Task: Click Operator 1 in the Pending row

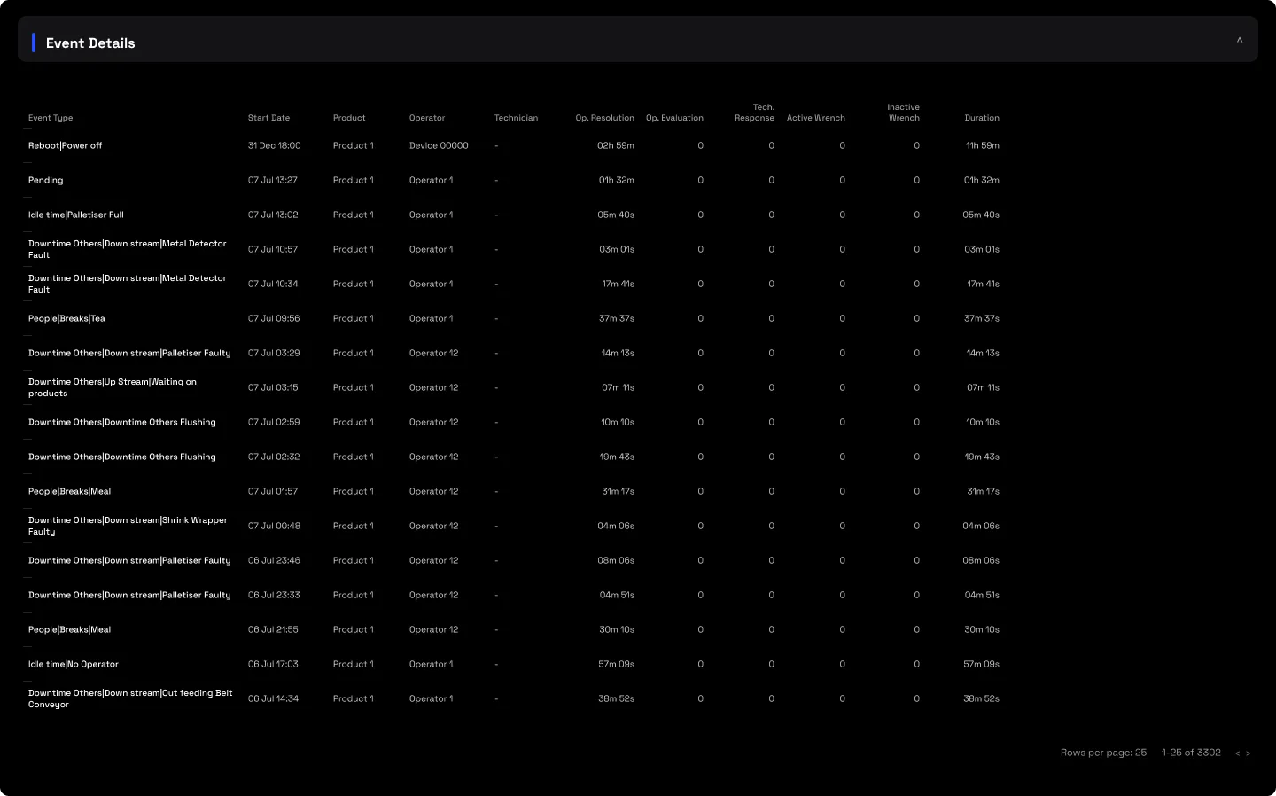Action: pyautogui.click(x=431, y=180)
